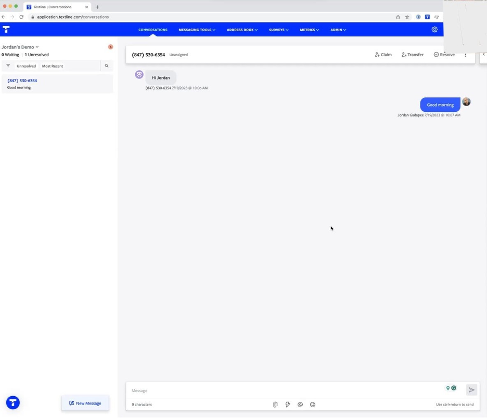Click the browser reload icon
Viewport: 487px width, 418px height.
click(21, 17)
